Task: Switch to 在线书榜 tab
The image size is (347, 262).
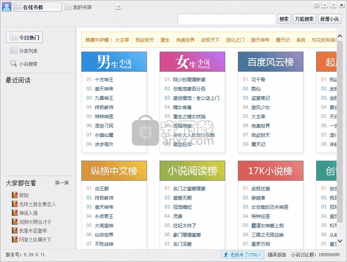Action: [x=37, y=7]
